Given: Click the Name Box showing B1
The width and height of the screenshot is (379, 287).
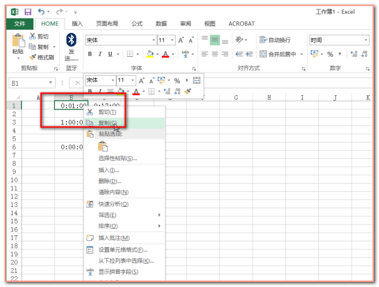Looking at the screenshot, I should (29, 83).
